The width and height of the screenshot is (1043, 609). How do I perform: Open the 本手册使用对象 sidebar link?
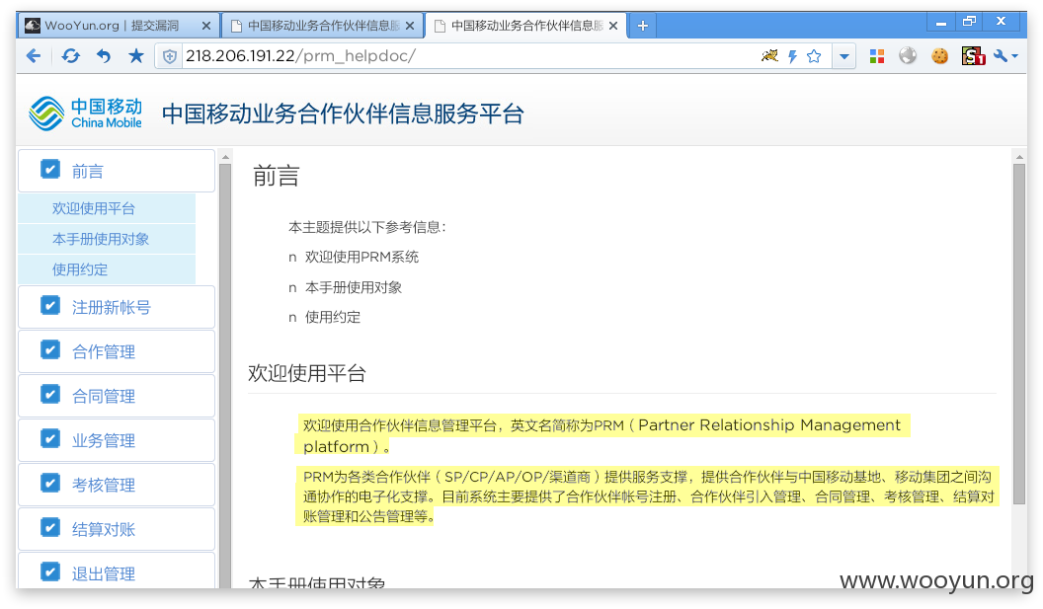click(x=107, y=239)
